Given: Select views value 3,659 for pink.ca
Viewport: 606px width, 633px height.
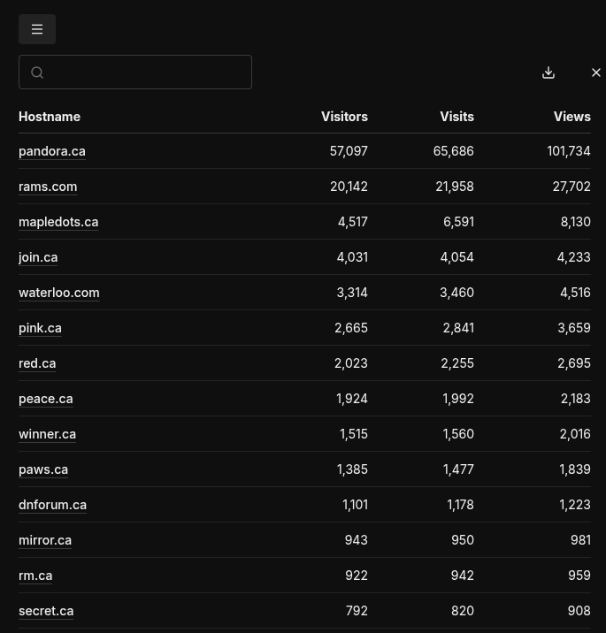Looking at the screenshot, I should (574, 328).
